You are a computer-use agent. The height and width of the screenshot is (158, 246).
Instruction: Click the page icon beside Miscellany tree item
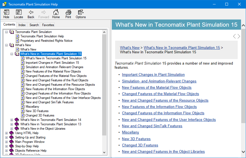click(x=23, y=107)
